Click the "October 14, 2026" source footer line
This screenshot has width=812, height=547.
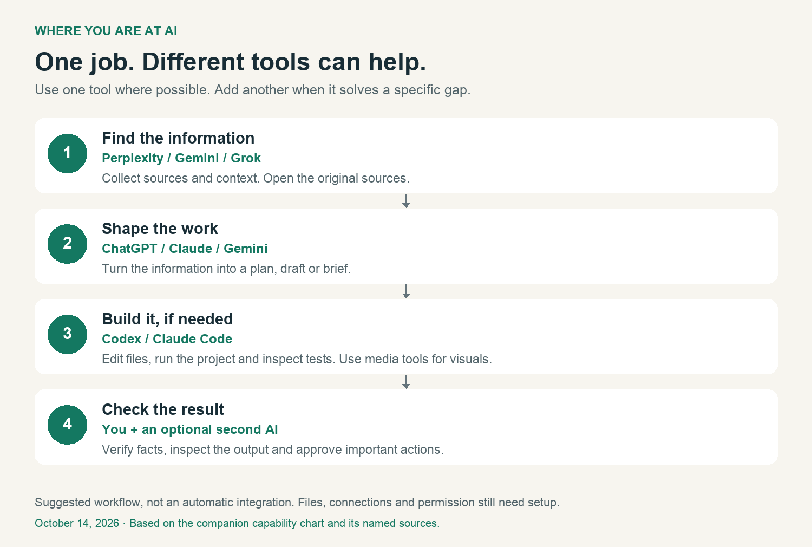click(x=237, y=523)
